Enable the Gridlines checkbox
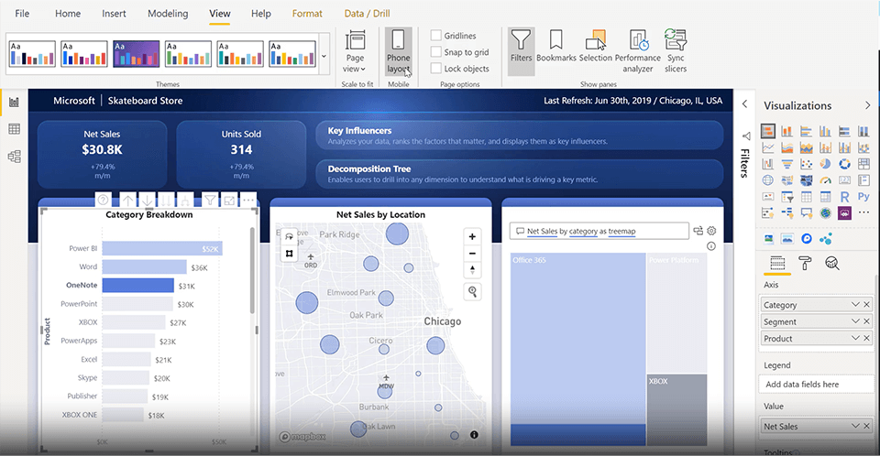The height and width of the screenshot is (456, 880). (x=436, y=36)
